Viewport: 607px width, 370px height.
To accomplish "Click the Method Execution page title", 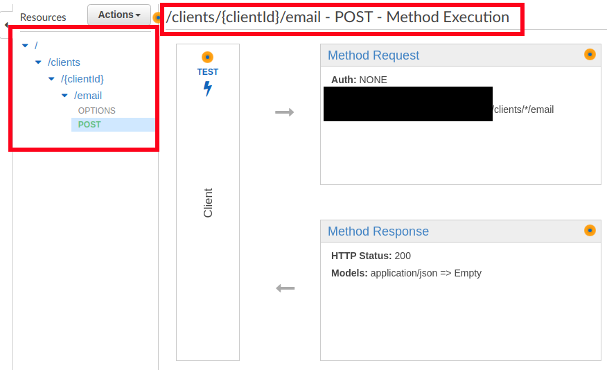I will click(x=337, y=17).
